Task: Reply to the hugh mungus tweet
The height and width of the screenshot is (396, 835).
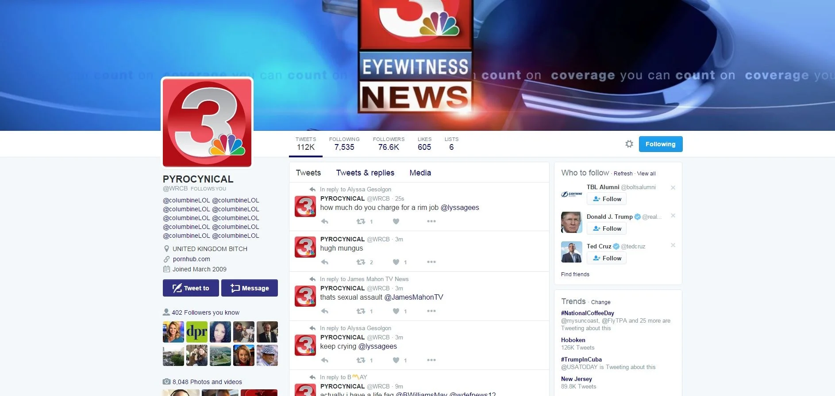Action: [x=325, y=262]
